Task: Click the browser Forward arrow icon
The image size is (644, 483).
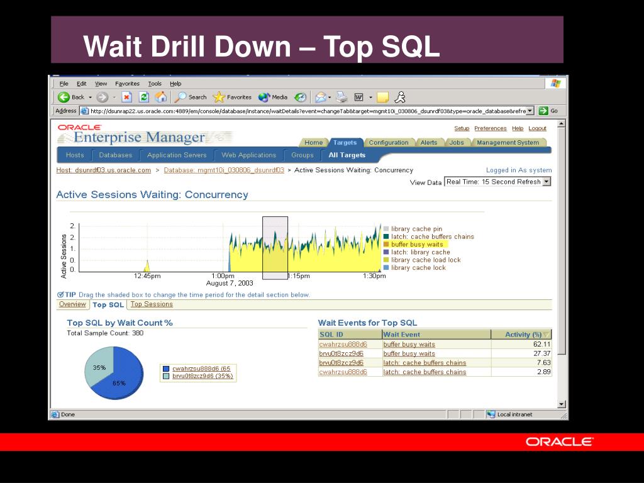Action: pyautogui.click(x=103, y=97)
